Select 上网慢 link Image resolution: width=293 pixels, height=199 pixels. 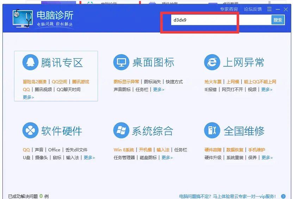[233, 82]
